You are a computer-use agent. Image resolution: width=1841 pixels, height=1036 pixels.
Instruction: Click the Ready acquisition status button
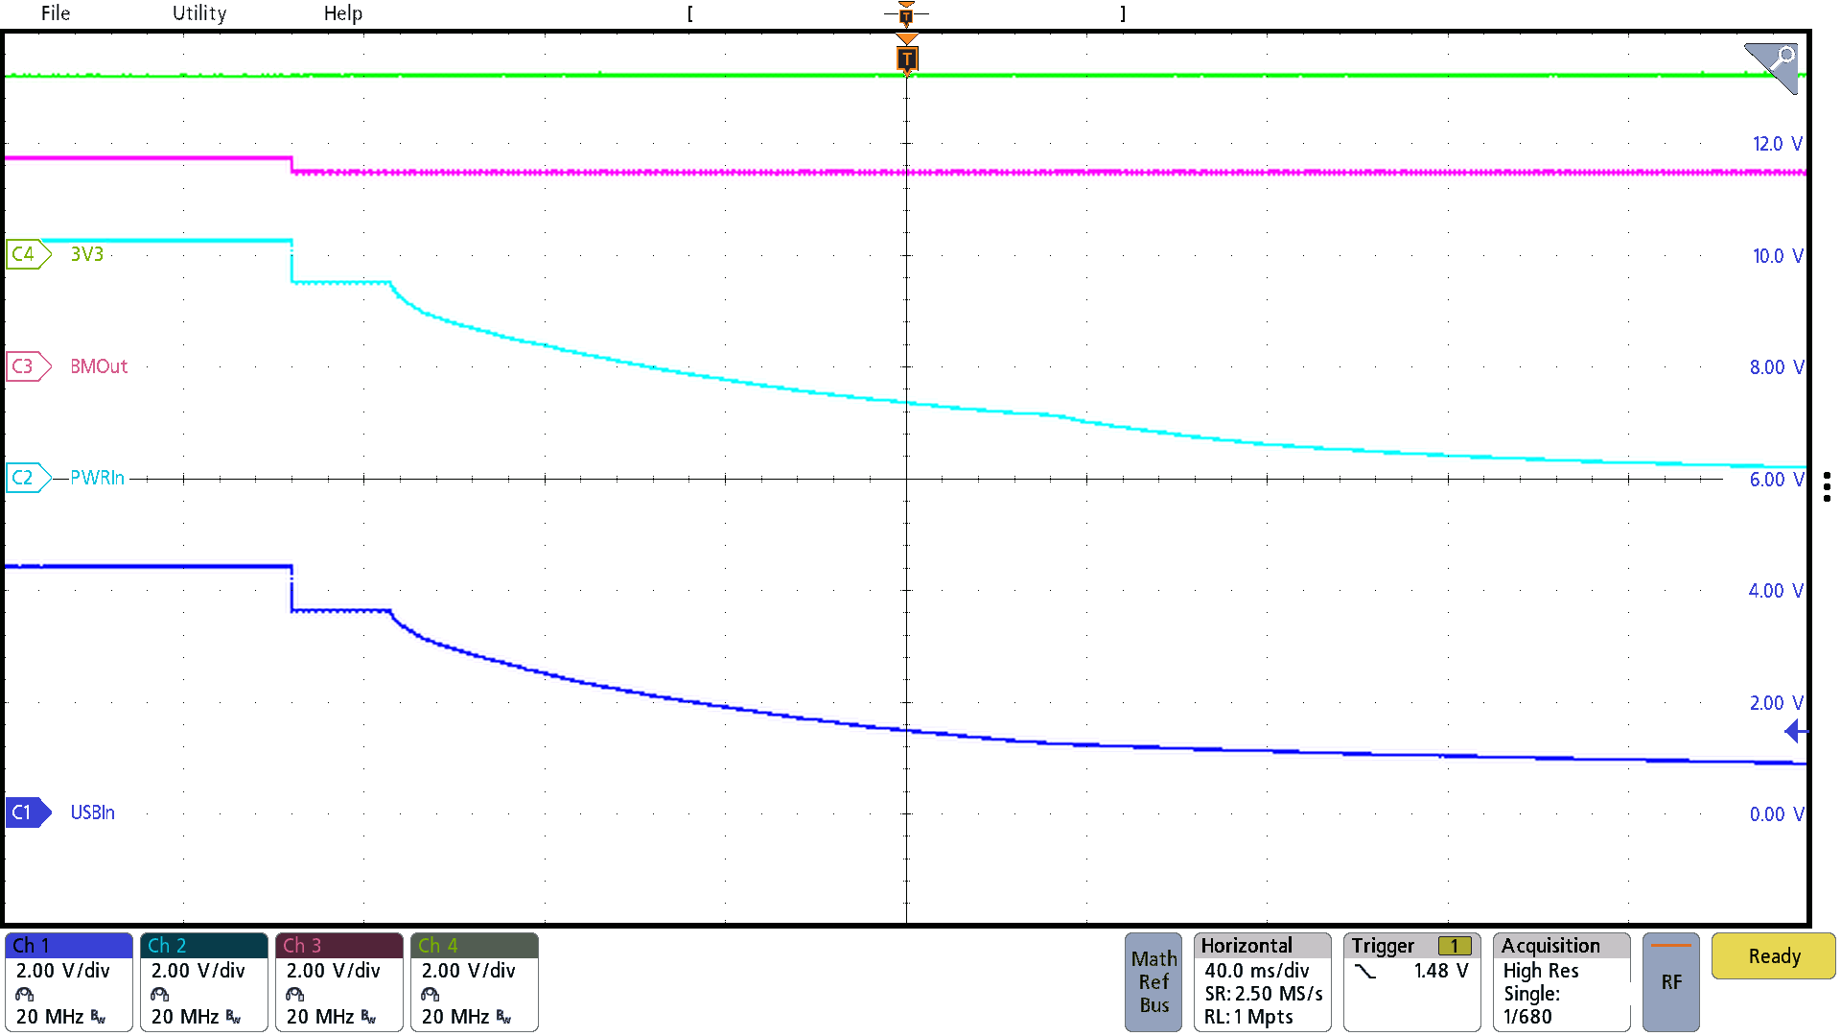(1773, 955)
